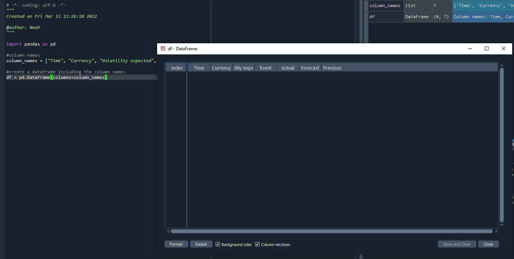Select the Actual column header
This screenshot has width=514, height=259.
(x=288, y=68)
